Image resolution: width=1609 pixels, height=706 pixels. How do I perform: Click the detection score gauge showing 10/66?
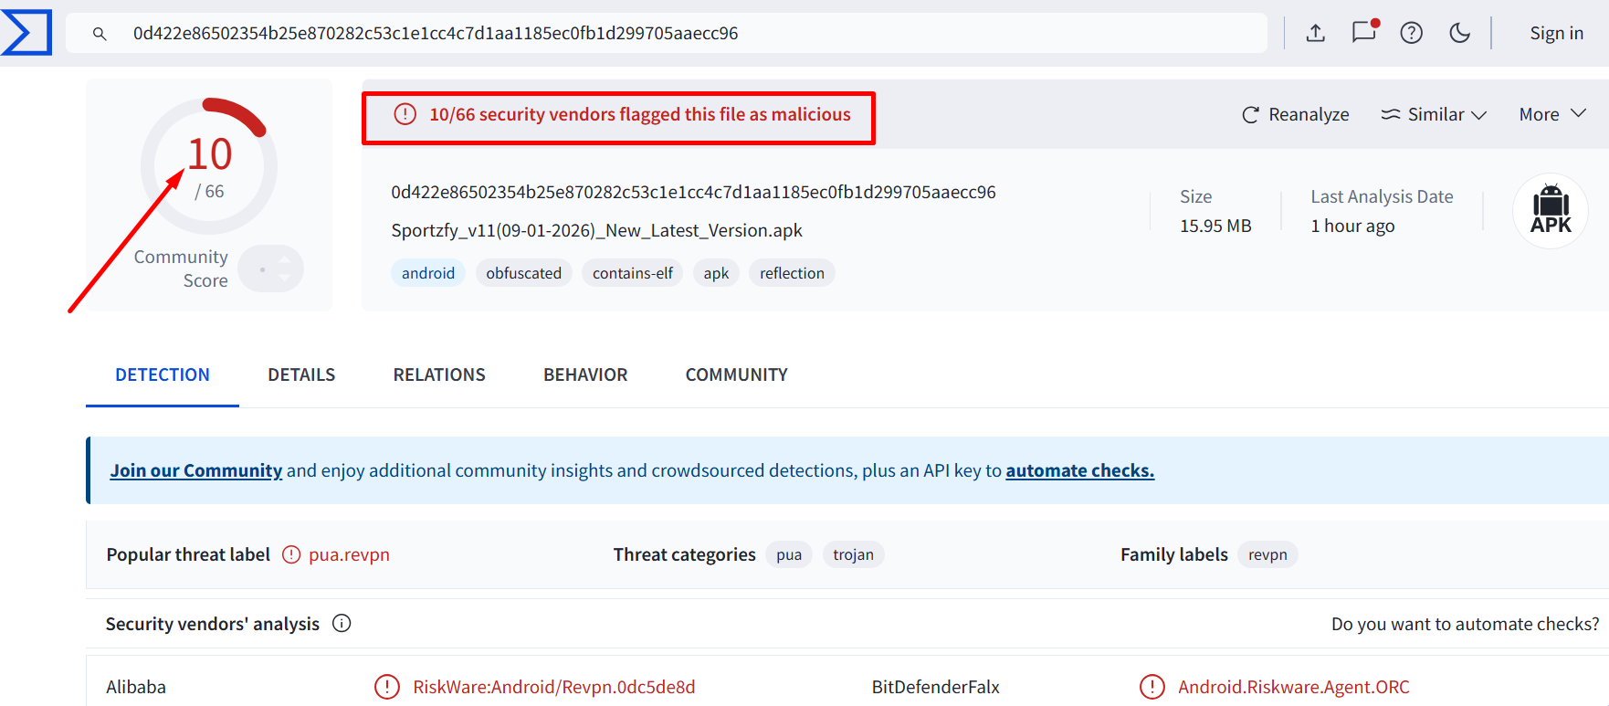[x=209, y=166]
